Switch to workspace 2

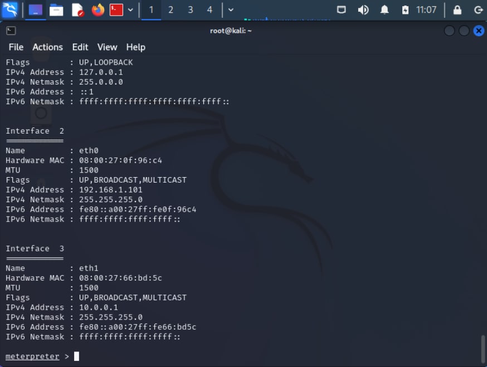(171, 10)
